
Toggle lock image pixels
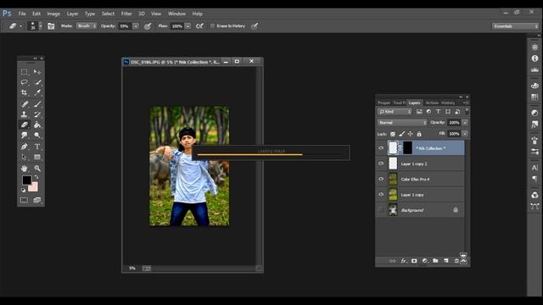coord(401,134)
